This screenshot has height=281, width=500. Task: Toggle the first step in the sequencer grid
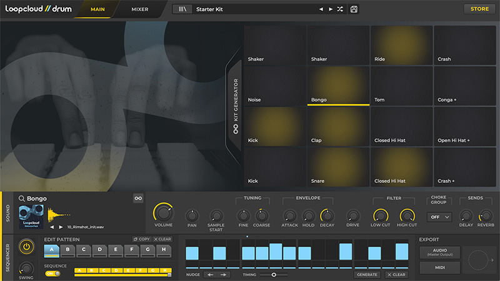[192, 253]
